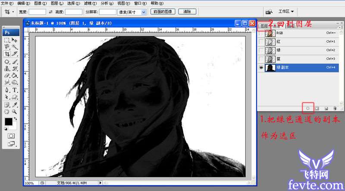Click the black foreground color swatch
The width and height of the screenshot is (345, 191).
coord(8,122)
